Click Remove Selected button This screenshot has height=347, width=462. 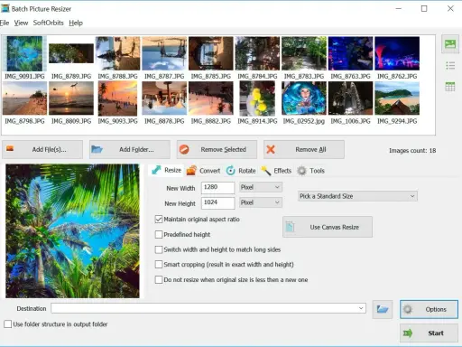point(217,149)
